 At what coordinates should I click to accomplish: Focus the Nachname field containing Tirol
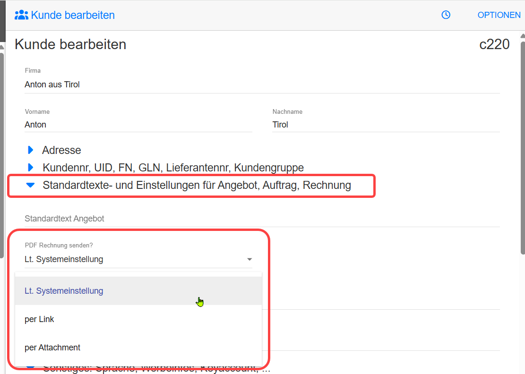click(x=386, y=125)
